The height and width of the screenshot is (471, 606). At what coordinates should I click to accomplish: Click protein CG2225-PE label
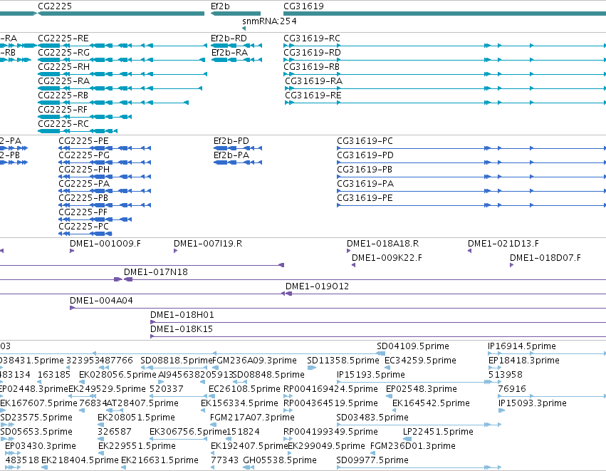point(83,141)
